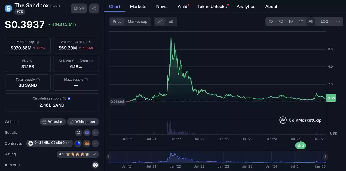This screenshot has width=346, height=171.
Task: Open the Website link button
Action: click(x=53, y=122)
